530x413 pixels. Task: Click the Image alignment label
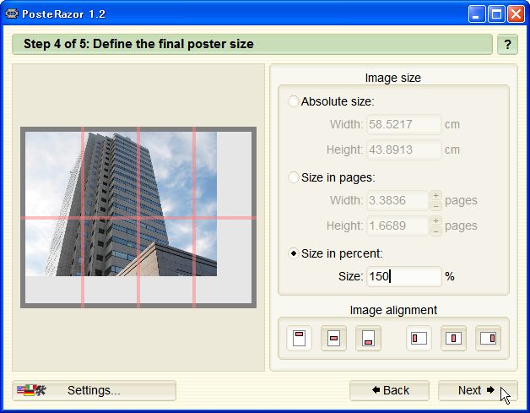point(393,310)
